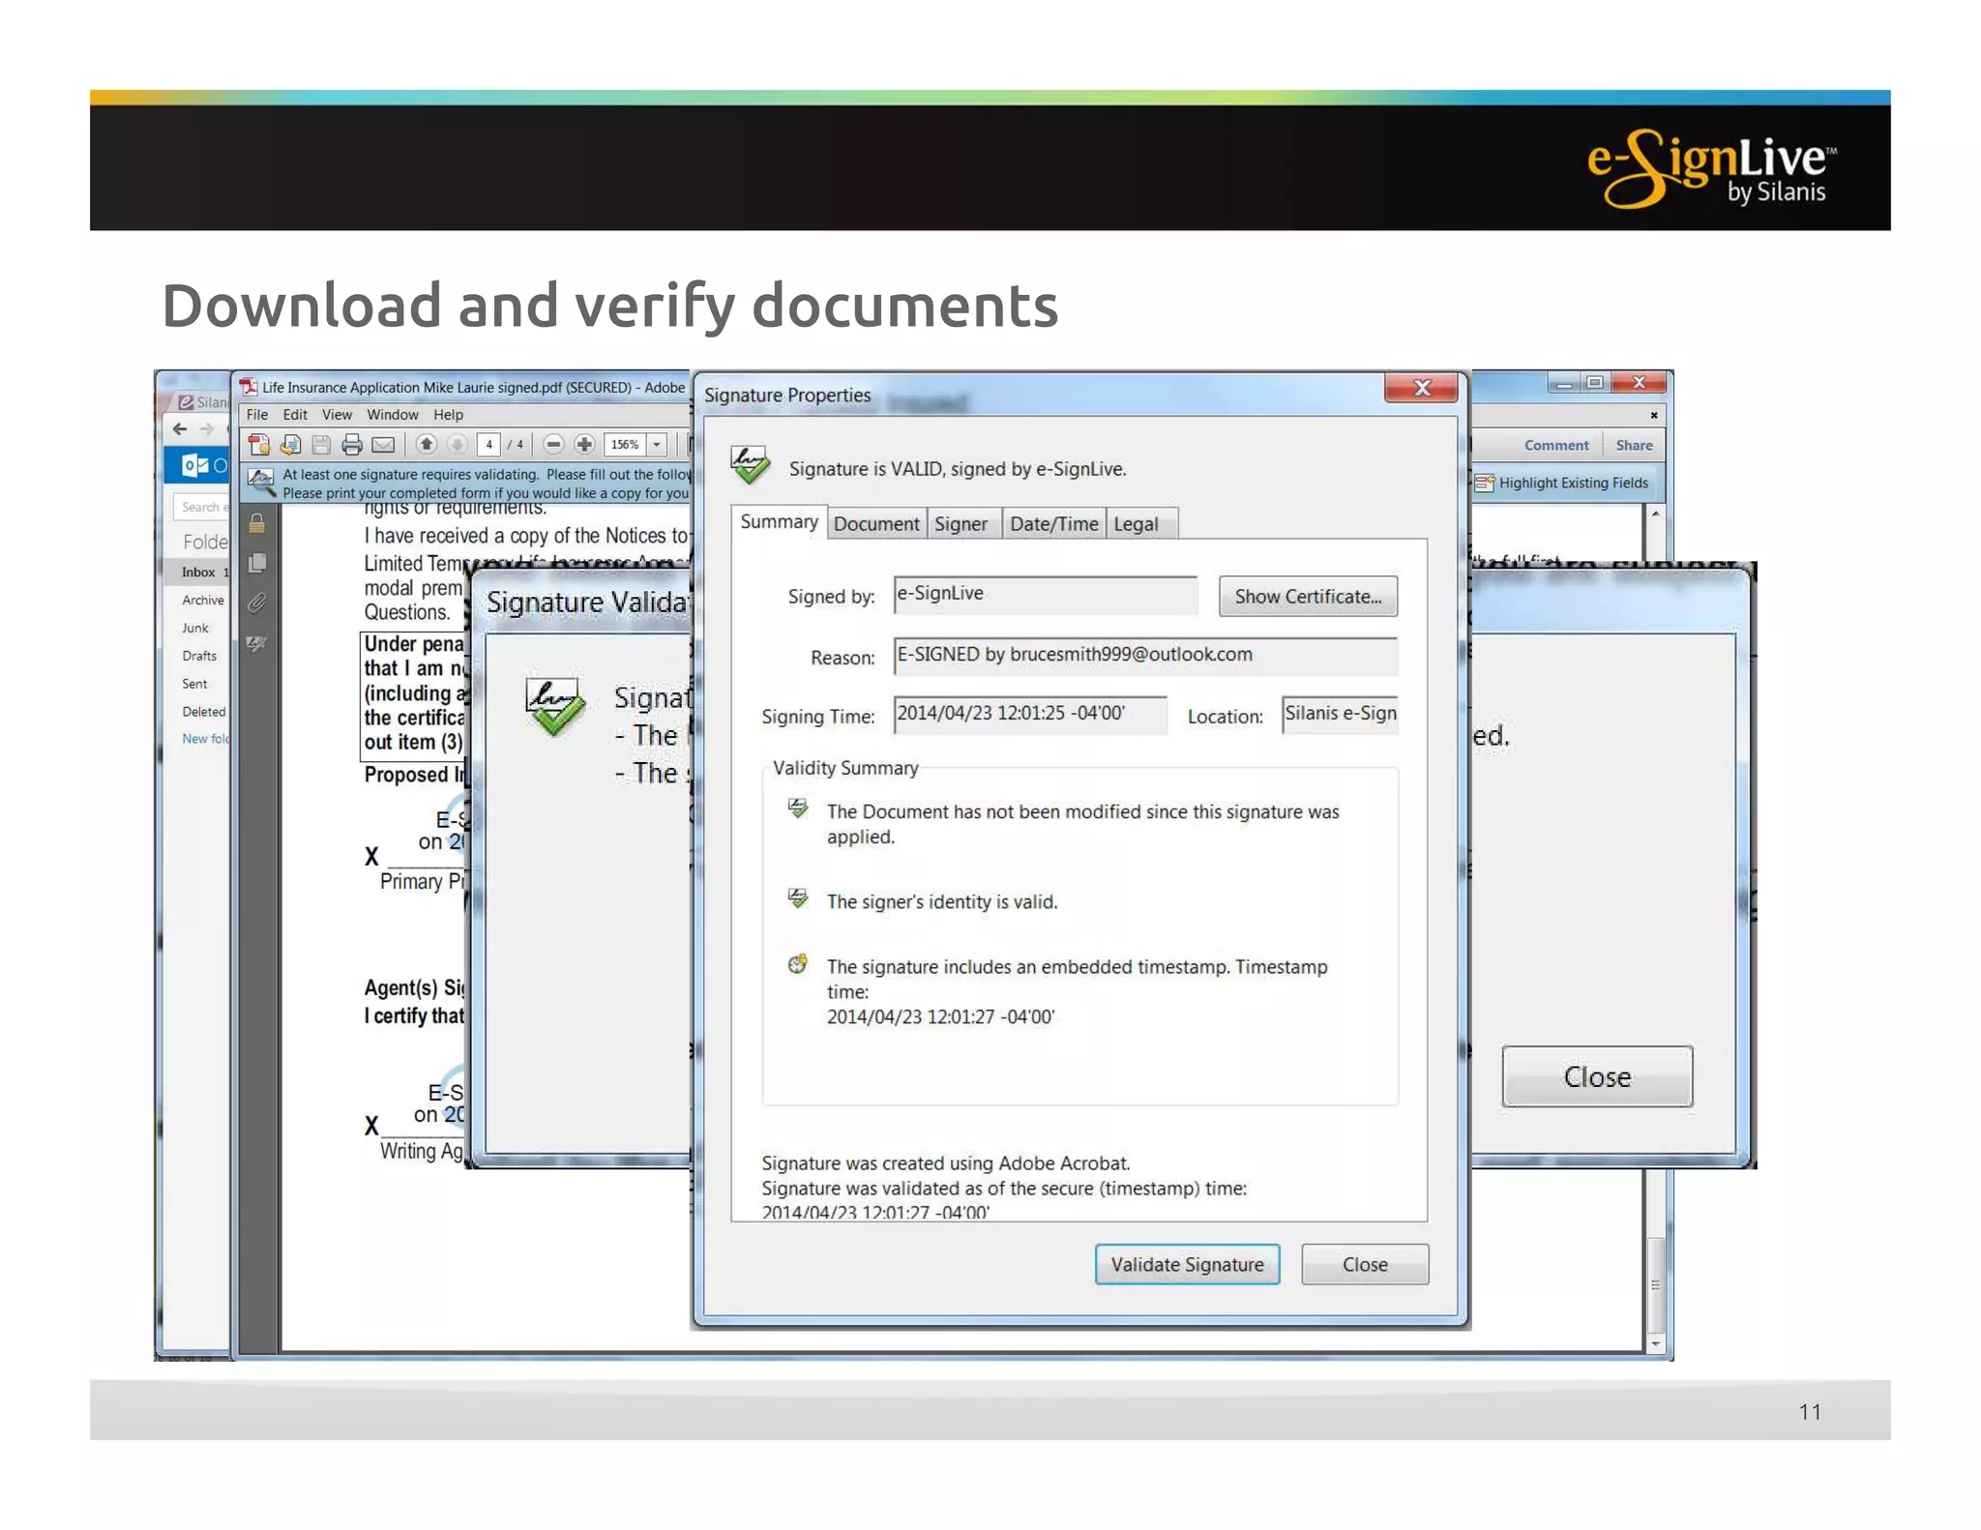Click the Save floppy disk icon
Image resolution: width=1981 pixels, height=1530 pixels.
pyautogui.click(x=321, y=445)
